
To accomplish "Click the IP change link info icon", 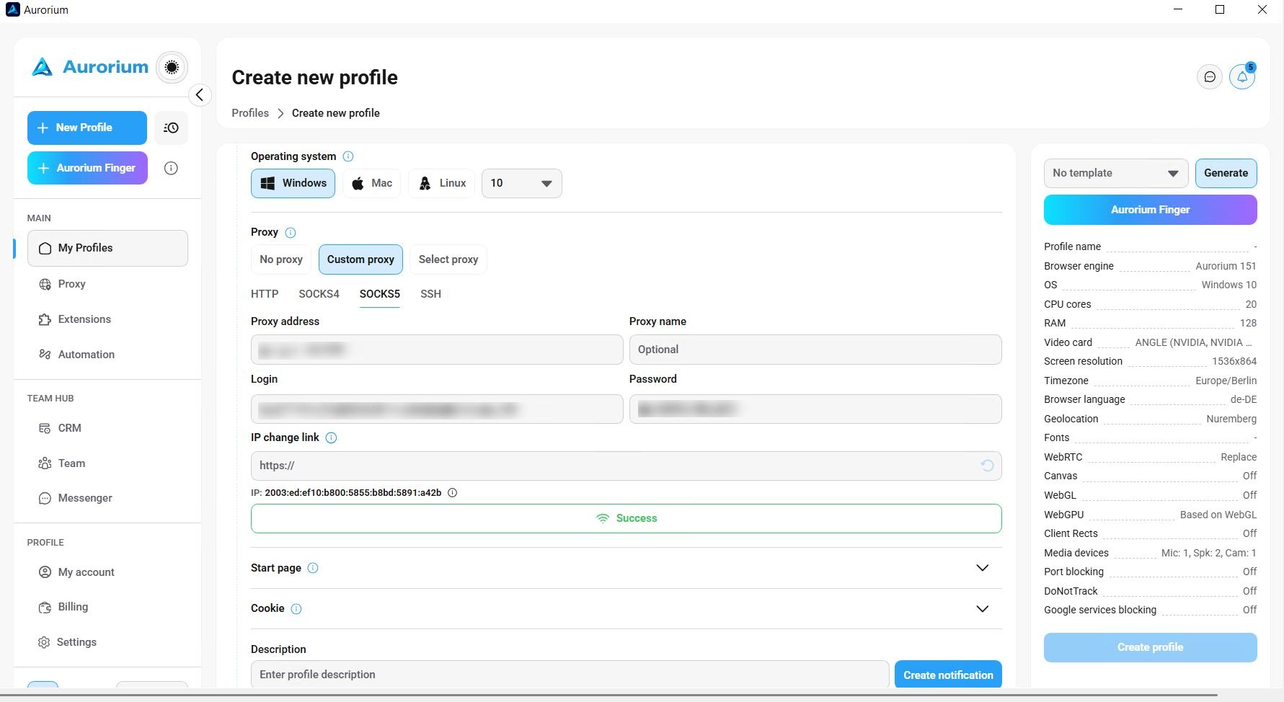I will click(331, 437).
